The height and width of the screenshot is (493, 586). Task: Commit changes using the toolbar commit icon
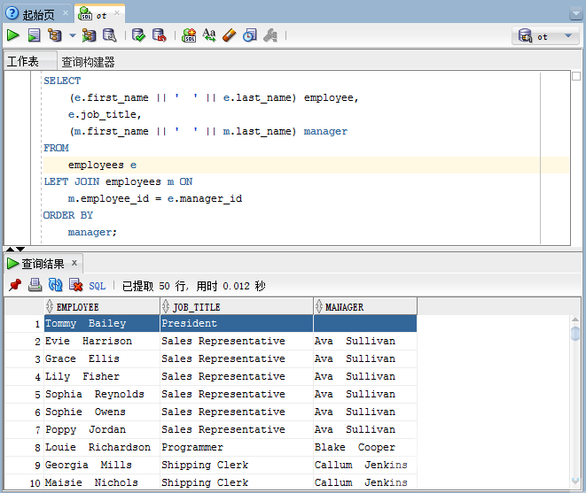[138, 35]
